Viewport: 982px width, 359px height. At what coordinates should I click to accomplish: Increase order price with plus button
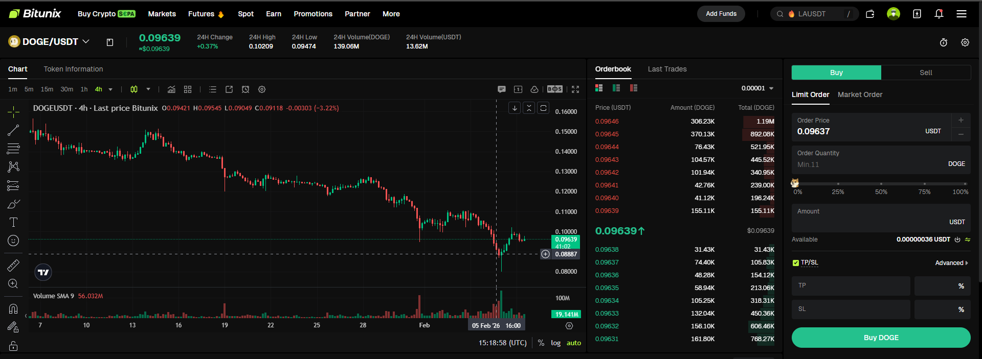pyautogui.click(x=961, y=120)
